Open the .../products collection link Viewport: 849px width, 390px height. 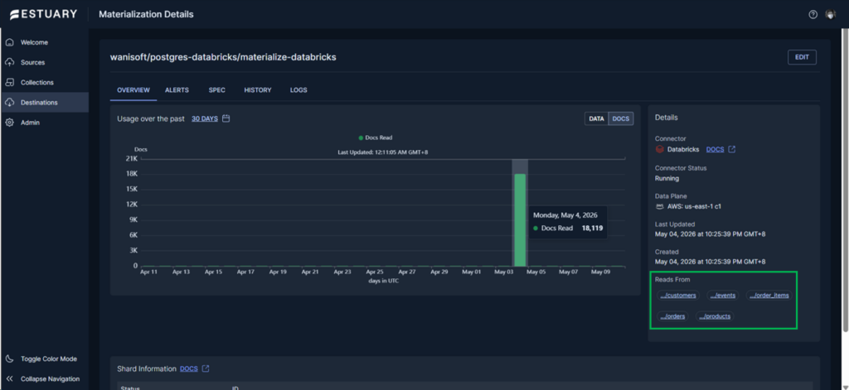coord(715,316)
